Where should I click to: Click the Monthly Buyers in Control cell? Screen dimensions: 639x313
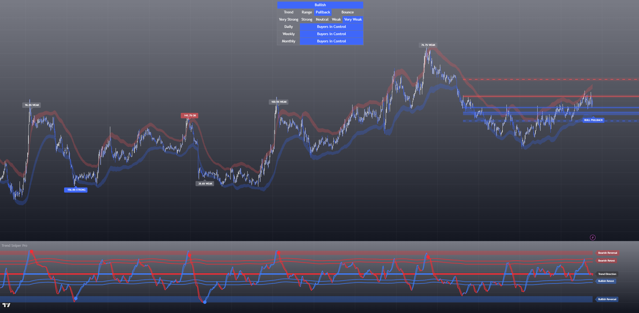[x=331, y=41]
